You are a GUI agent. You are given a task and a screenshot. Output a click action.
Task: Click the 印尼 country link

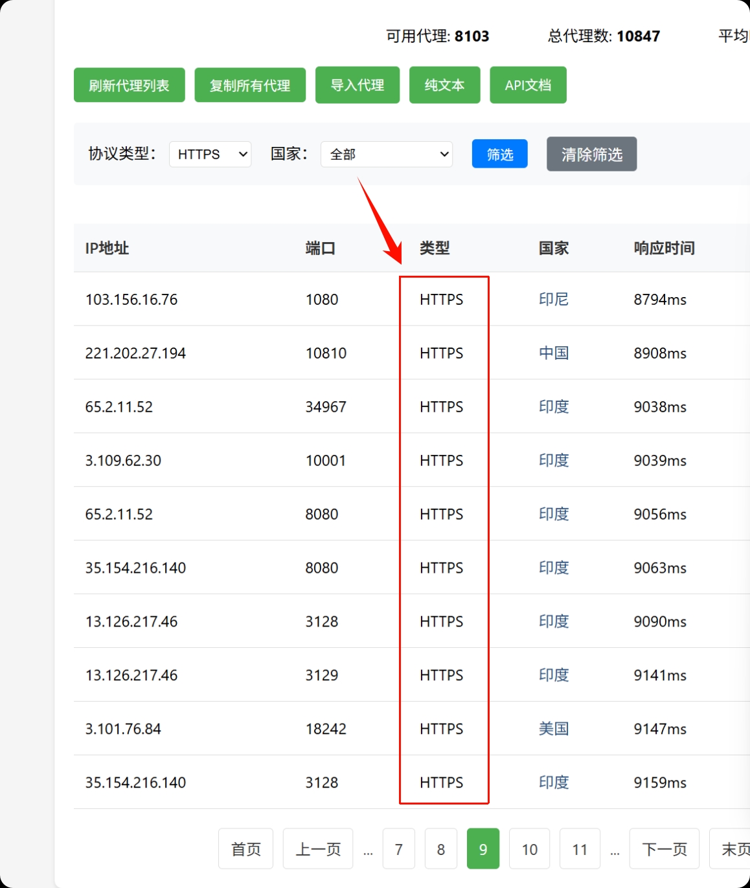(x=553, y=299)
